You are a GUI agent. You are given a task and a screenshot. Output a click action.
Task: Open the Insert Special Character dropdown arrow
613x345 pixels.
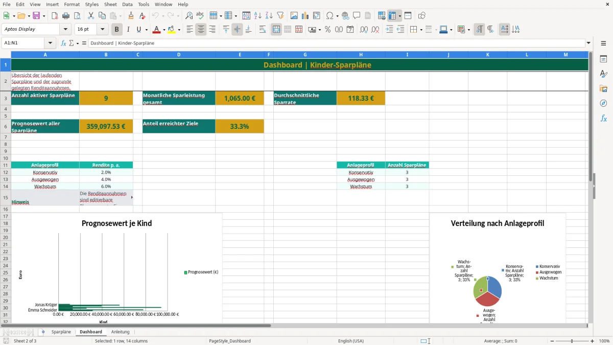[337, 16]
